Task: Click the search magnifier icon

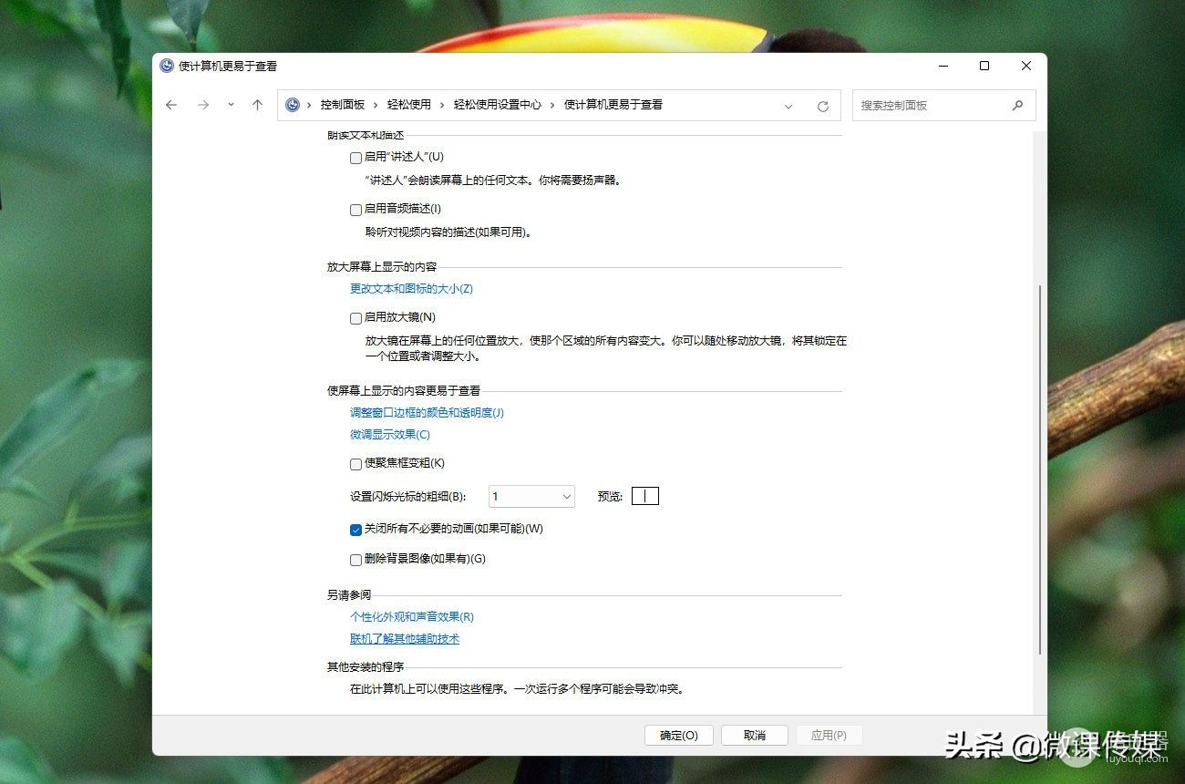Action: [1017, 106]
